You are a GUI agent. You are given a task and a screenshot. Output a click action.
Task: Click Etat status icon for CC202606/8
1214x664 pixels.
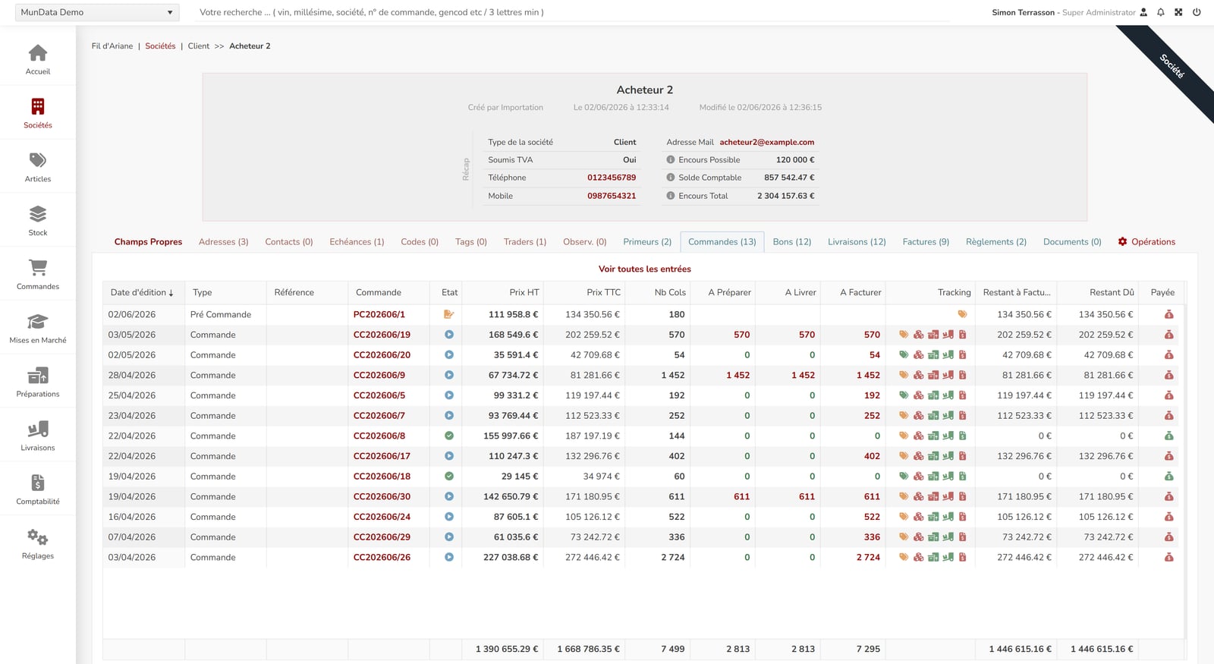[x=449, y=436]
